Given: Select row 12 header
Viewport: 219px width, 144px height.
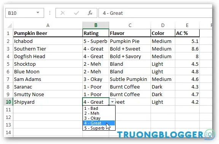Looking at the screenshot, I should 8,117.
